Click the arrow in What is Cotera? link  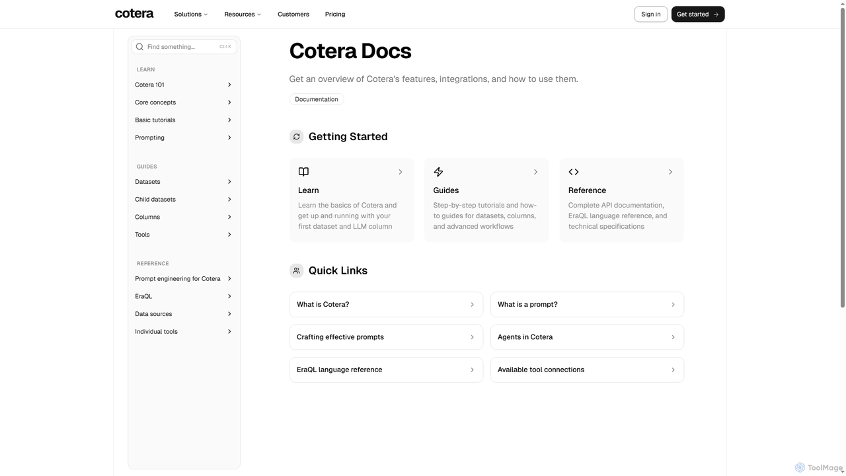[472, 305]
